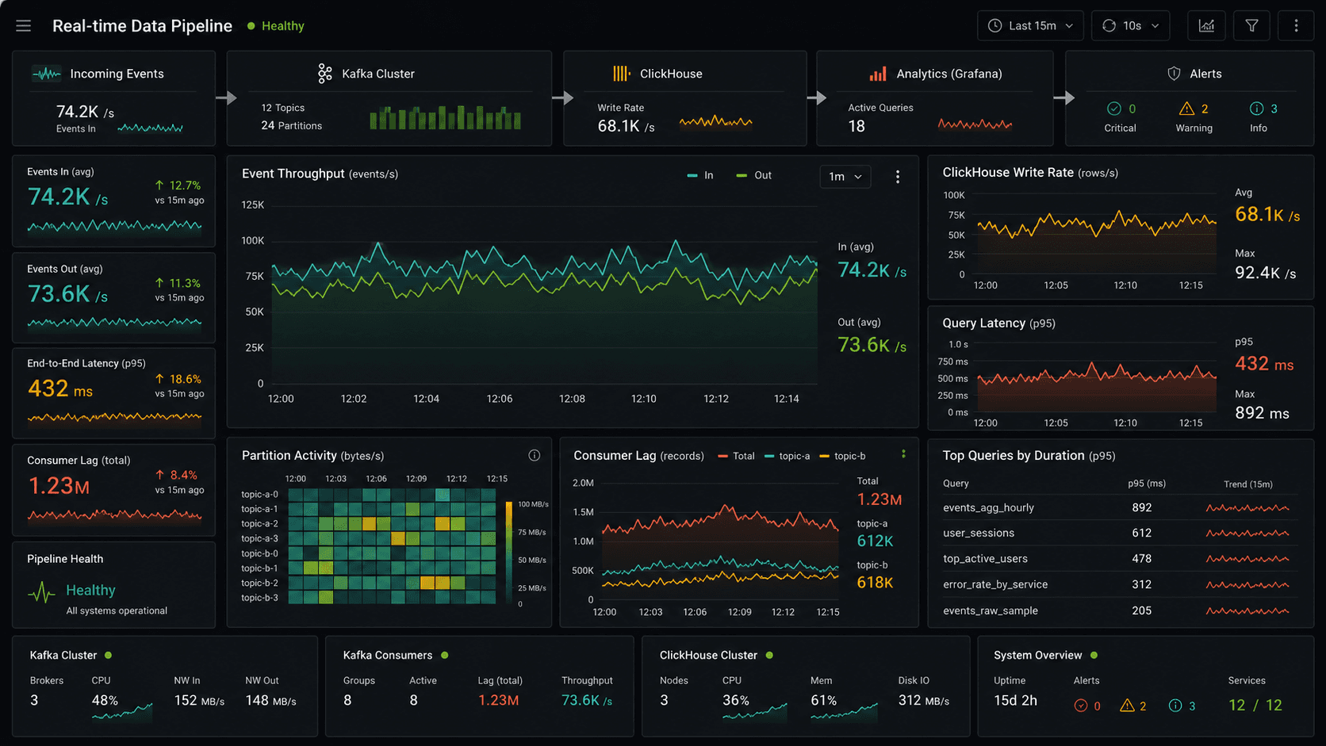
Task: Click the Query column header
Action: [956, 484]
